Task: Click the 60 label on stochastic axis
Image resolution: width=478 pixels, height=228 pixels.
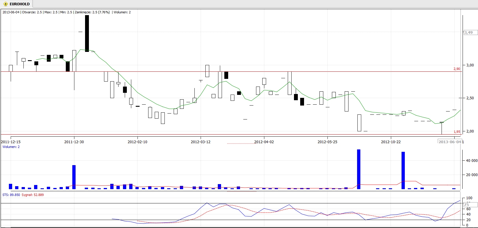Action: (x=469, y=209)
